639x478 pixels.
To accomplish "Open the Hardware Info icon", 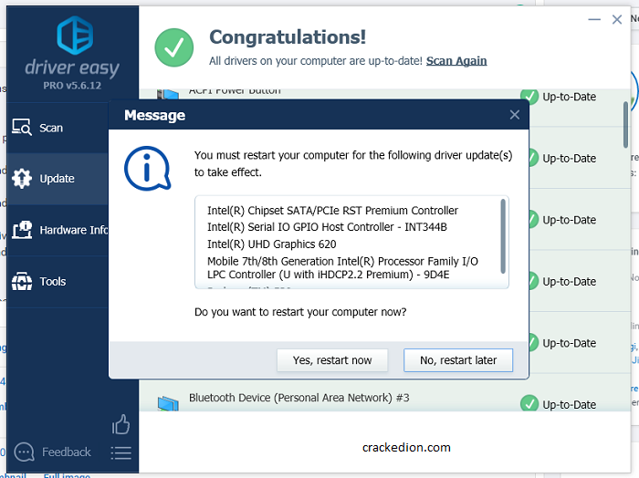I will tap(22, 230).
